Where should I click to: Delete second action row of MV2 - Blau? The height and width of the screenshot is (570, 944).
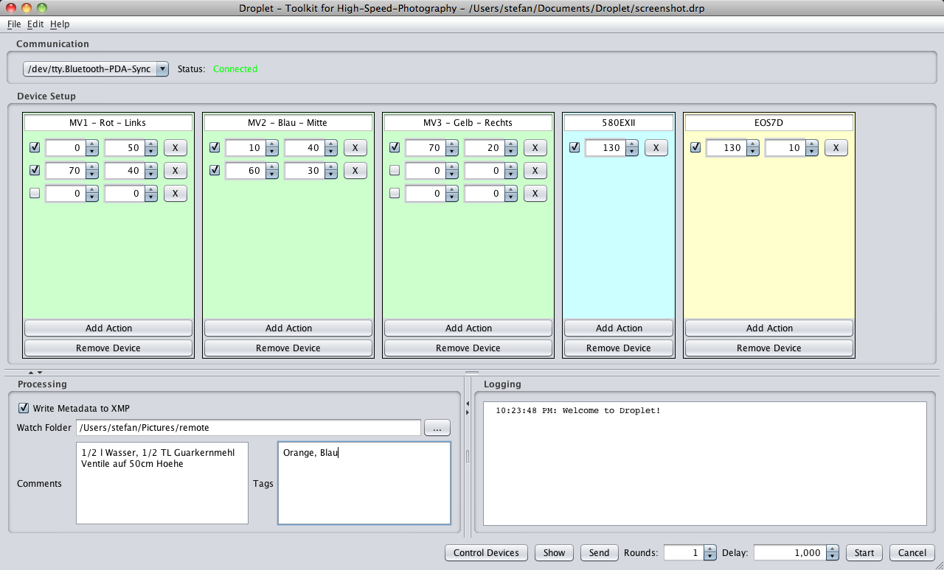coord(355,171)
